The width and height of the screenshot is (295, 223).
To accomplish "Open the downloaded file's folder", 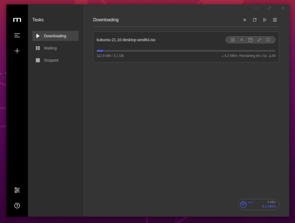I will pos(250,40).
